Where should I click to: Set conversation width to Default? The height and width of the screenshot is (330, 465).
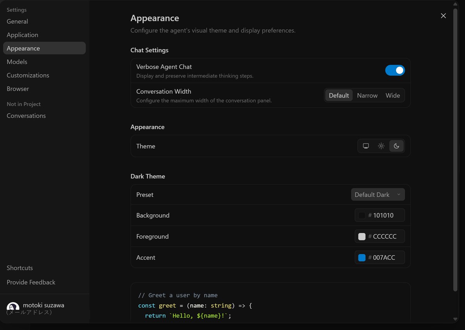[339, 95]
